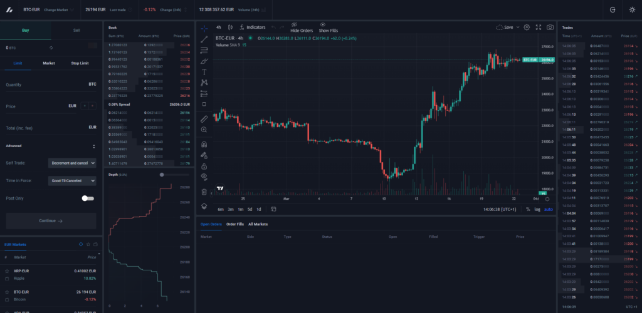Choose the Limit order type
Viewport: 642px width, 313px height.
point(18,63)
